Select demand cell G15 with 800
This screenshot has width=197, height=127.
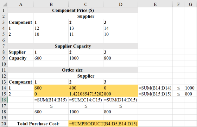click(x=191, y=94)
